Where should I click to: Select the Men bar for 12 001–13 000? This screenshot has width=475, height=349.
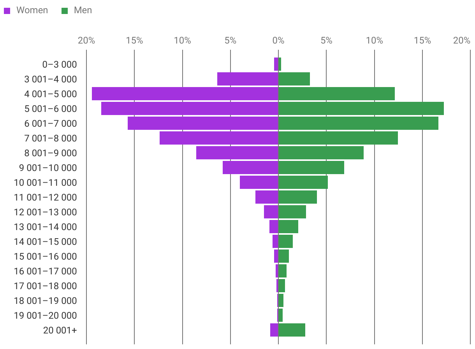292,212
